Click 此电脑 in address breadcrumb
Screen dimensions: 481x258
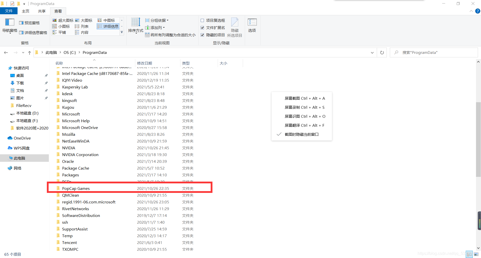click(51, 52)
